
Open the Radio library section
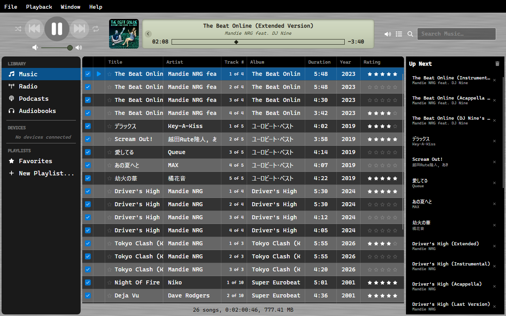[x=41, y=86]
